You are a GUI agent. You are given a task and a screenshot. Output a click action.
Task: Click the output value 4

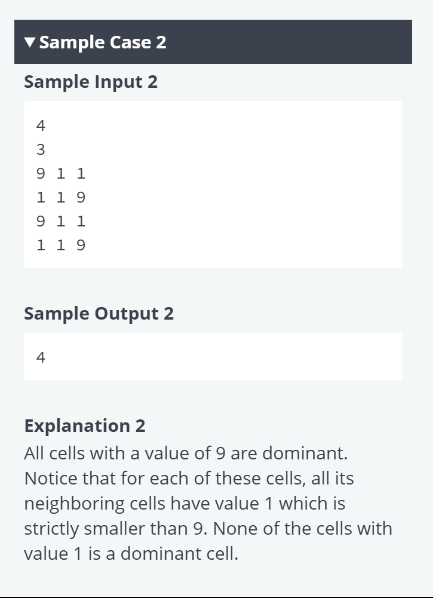(41, 357)
